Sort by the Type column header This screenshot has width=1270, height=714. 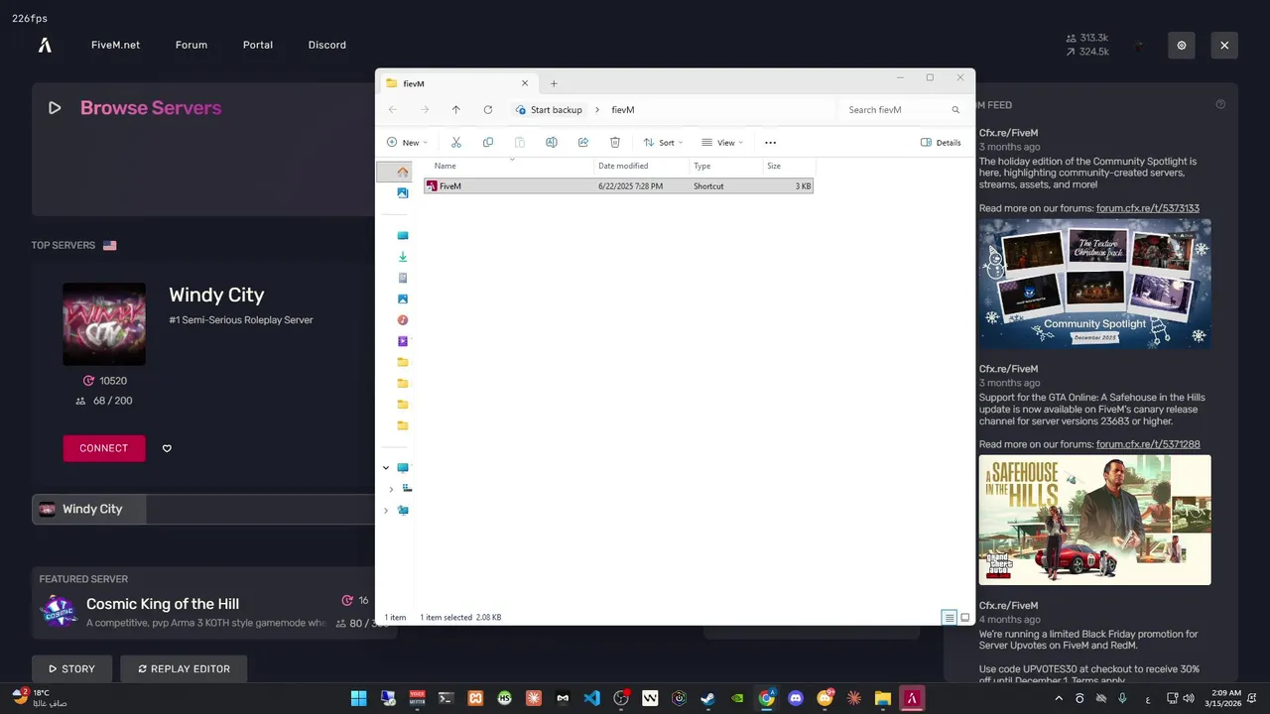pyautogui.click(x=726, y=166)
